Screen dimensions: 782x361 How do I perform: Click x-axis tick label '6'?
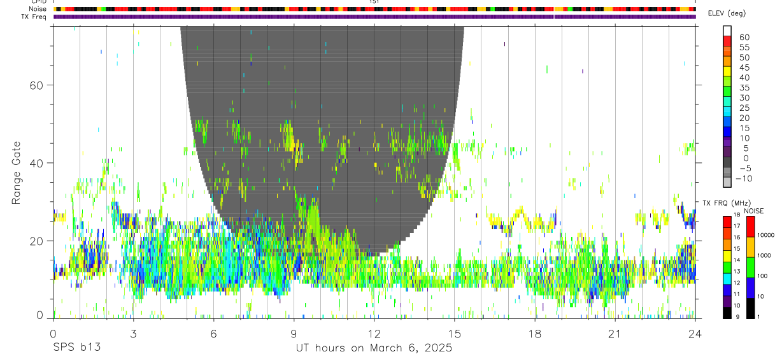(213, 334)
